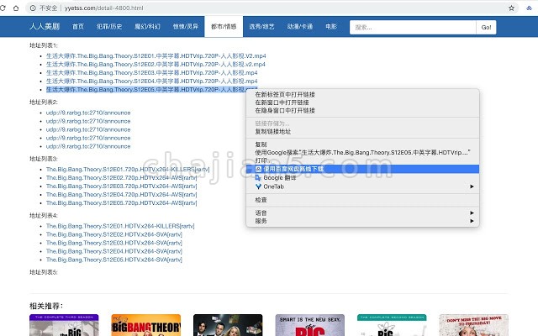538x336 pixels.
Task: Open the S12E05.HDTV.x264-SVA[rartv] link
Action: coord(114,260)
